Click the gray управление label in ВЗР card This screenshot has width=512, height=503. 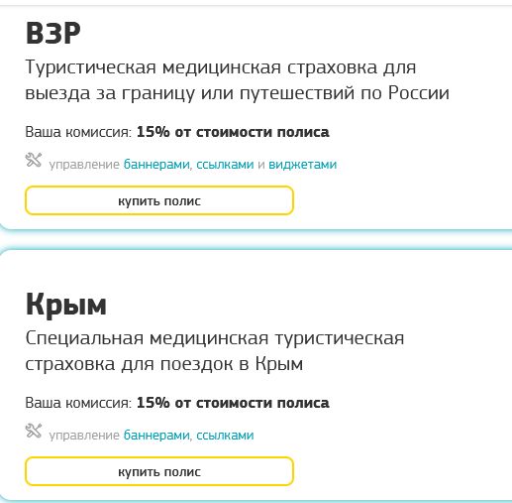click(84, 165)
